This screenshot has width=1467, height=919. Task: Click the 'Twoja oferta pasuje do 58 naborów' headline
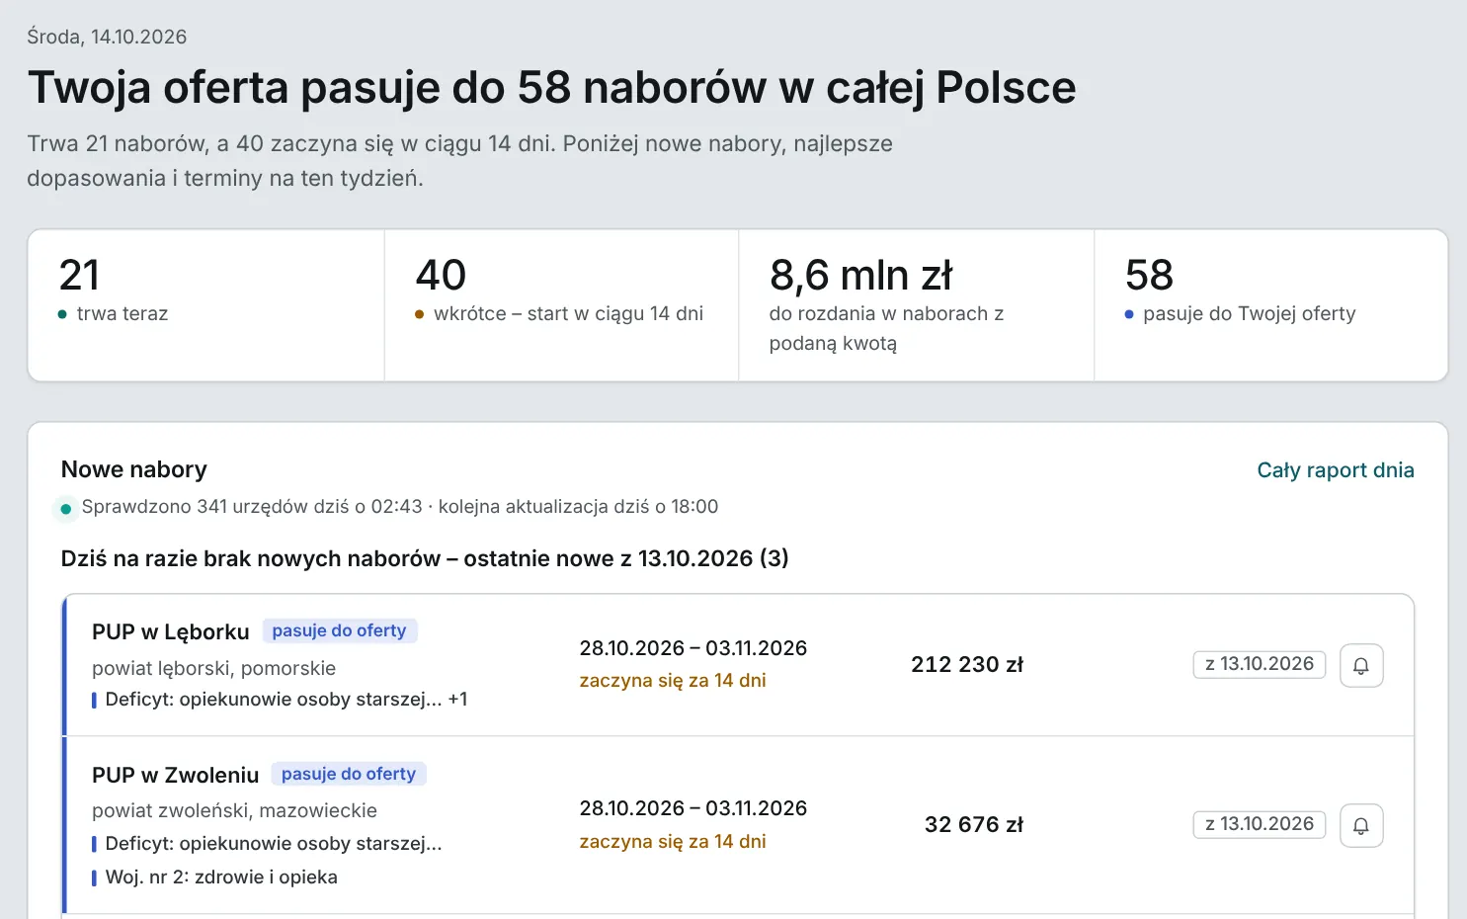tap(552, 87)
